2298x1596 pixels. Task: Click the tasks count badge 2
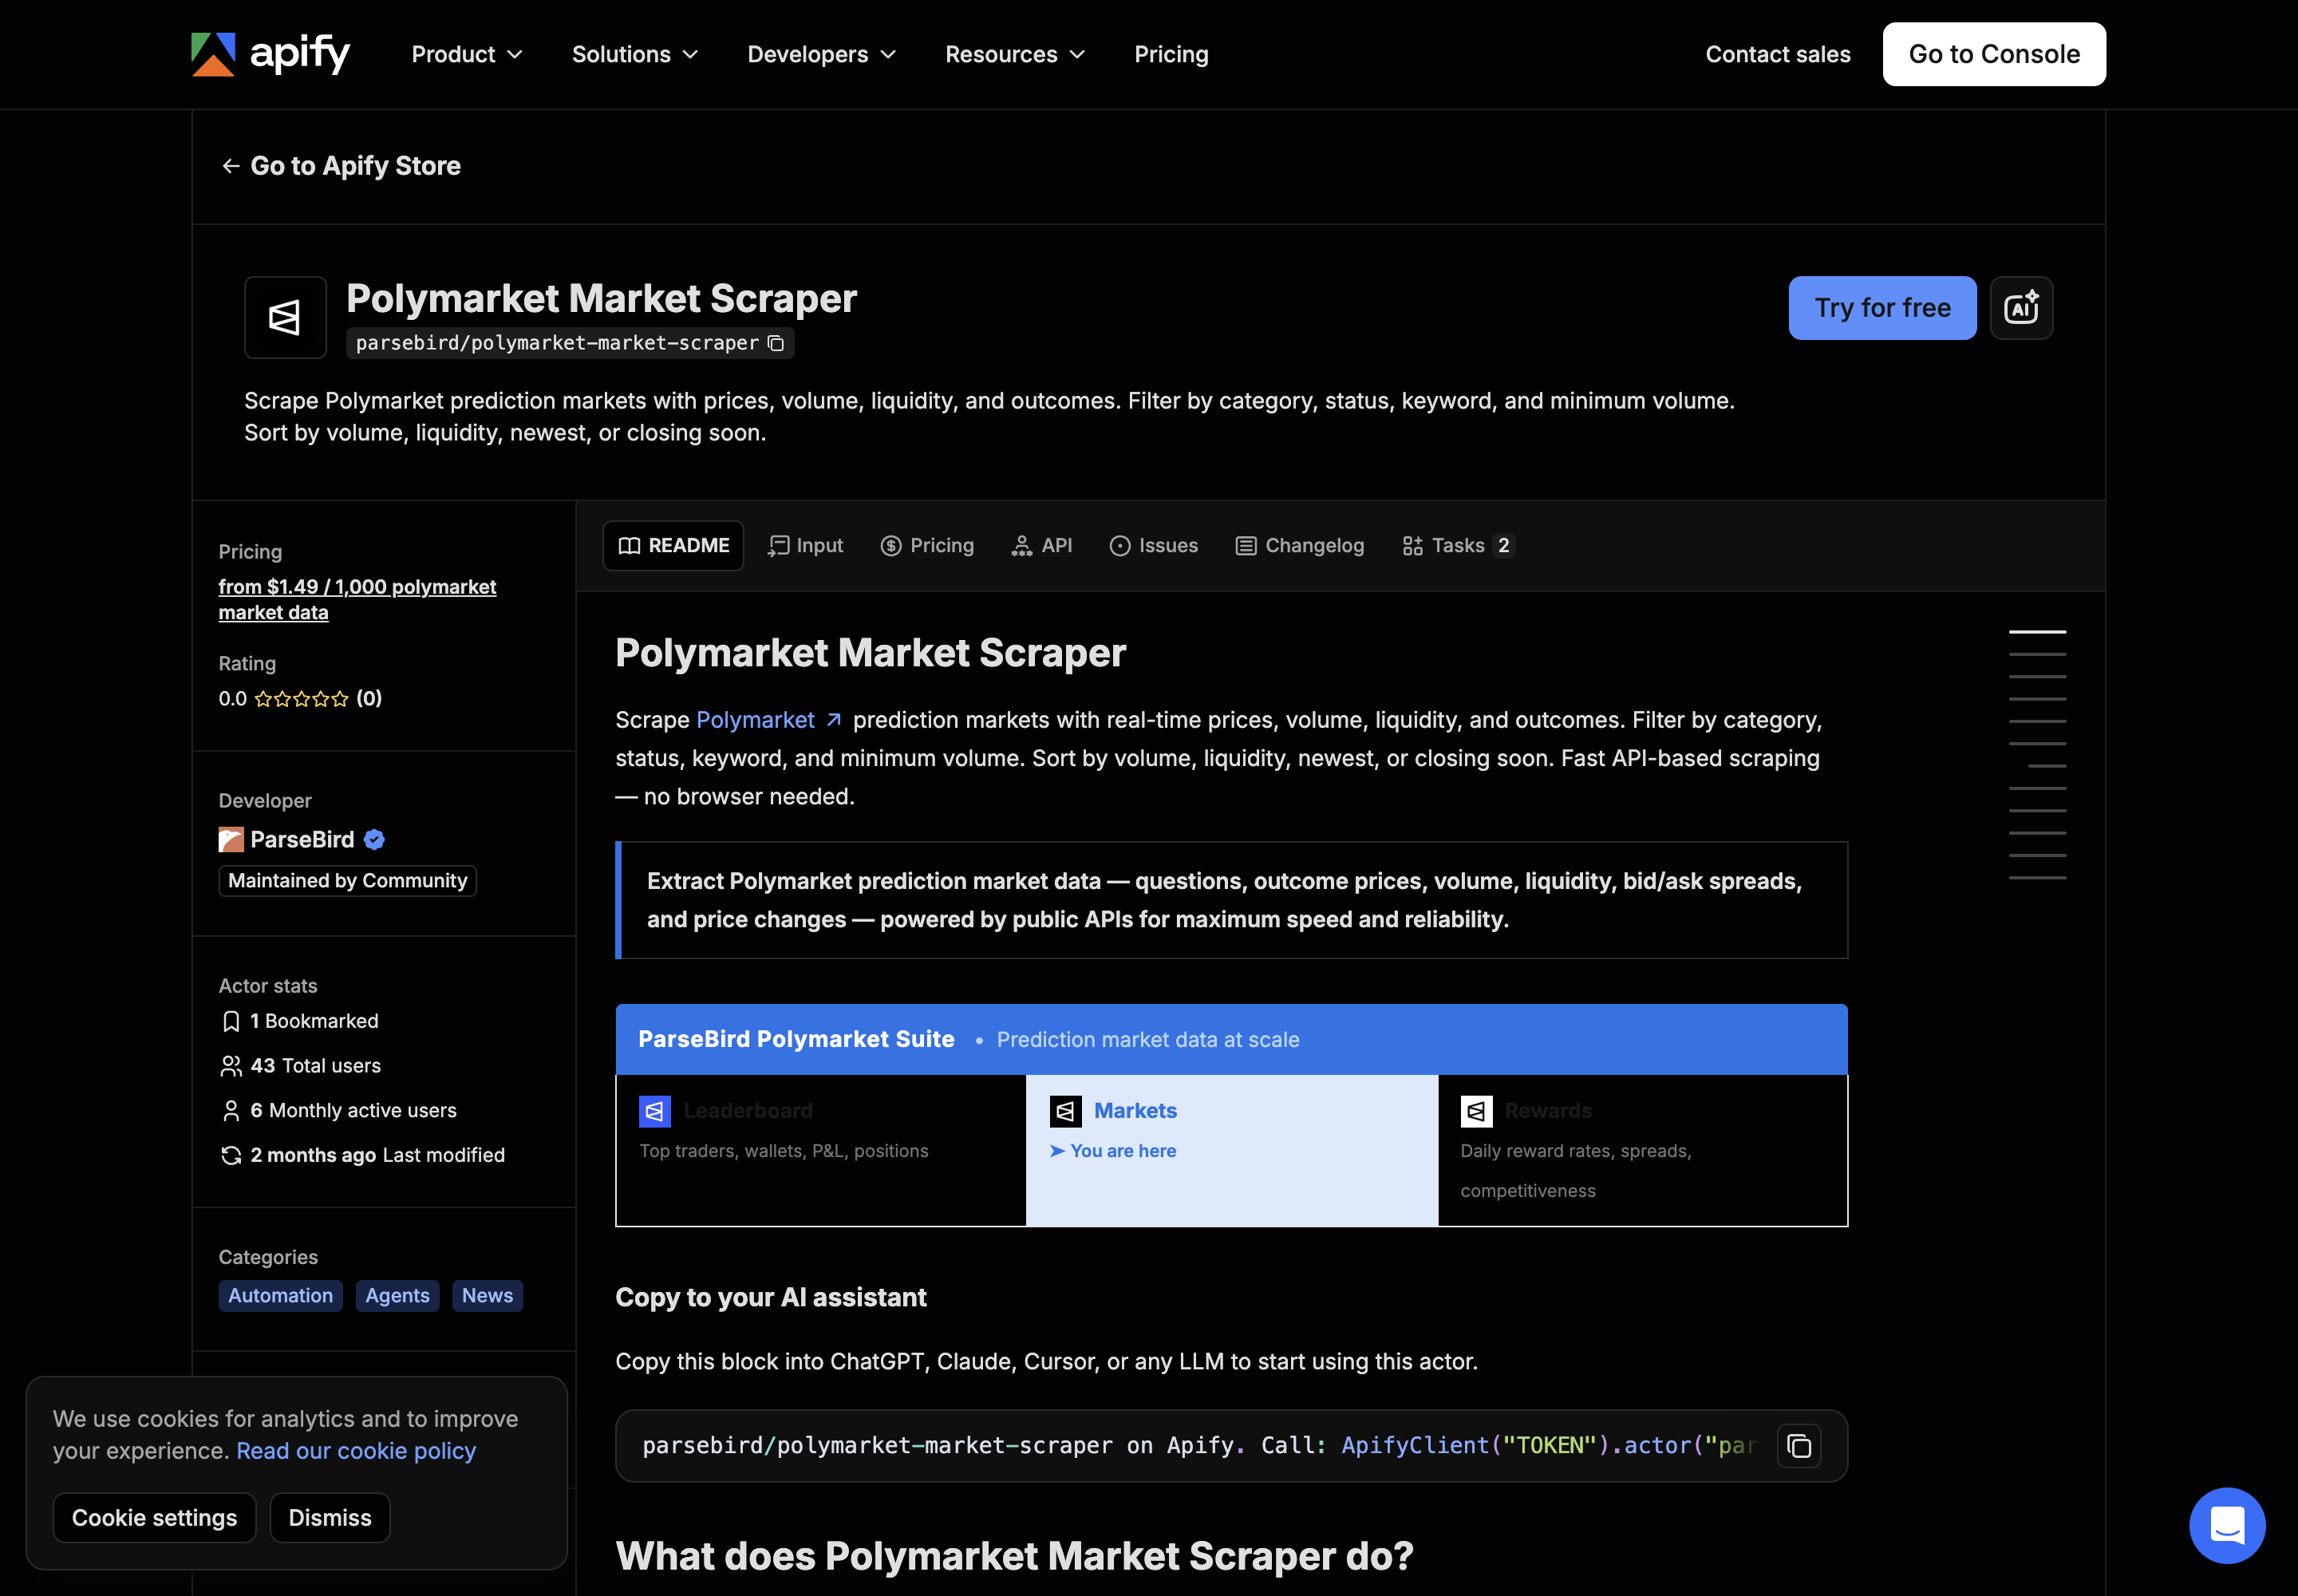1503,546
